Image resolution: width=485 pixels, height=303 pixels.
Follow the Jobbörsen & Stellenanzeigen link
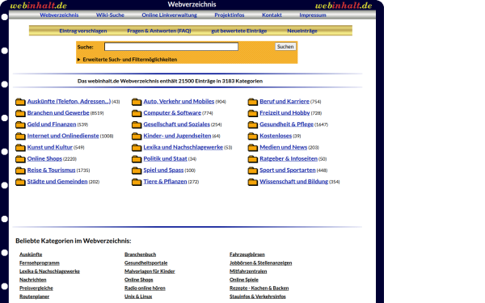click(x=261, y=263)
